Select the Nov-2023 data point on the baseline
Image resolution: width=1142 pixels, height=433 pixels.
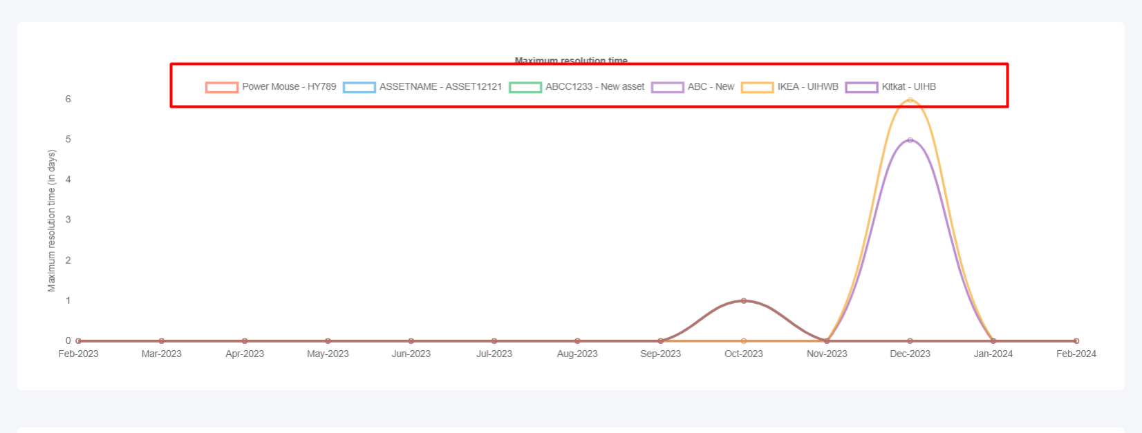(x=827, y=341)
